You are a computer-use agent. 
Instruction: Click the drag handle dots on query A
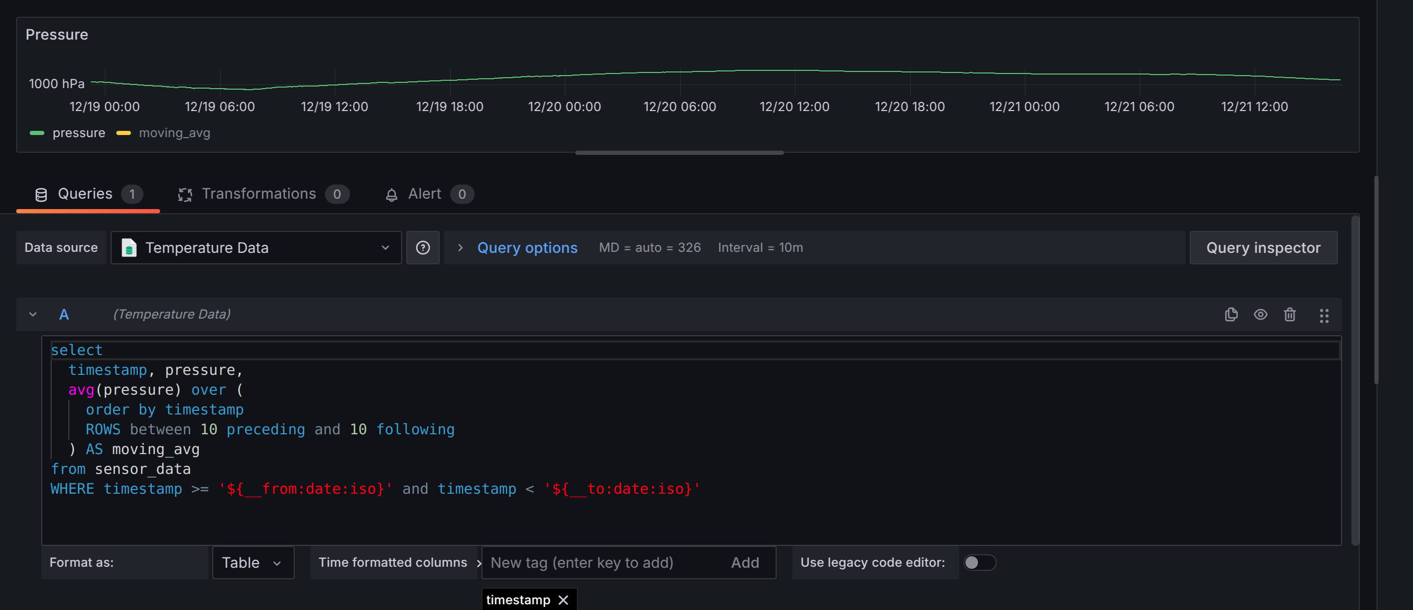pyautogui.click(x=1324, y=315)
